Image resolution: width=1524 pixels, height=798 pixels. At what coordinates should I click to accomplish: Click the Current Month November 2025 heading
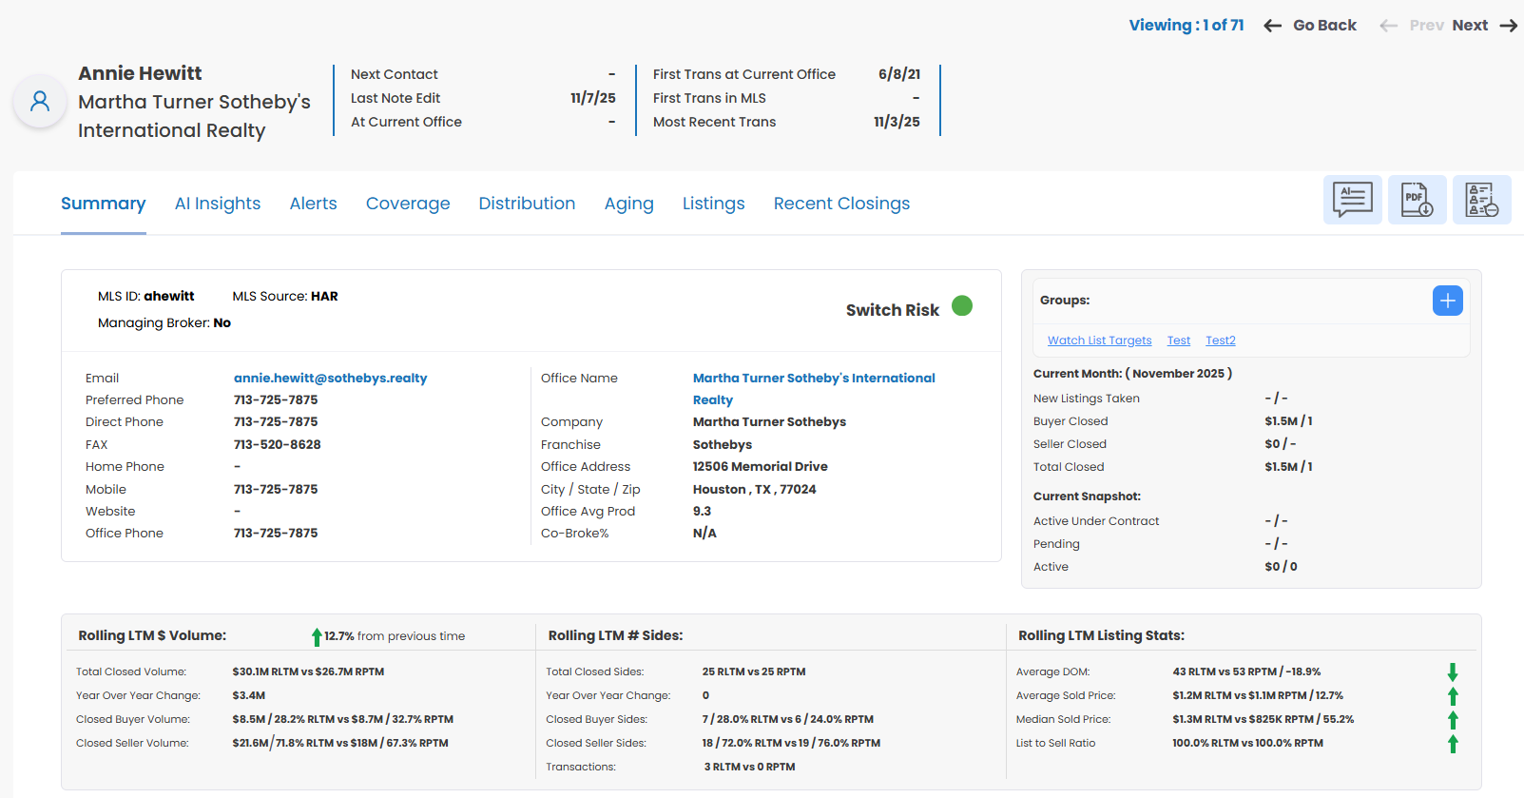[x=1132, y=374]
